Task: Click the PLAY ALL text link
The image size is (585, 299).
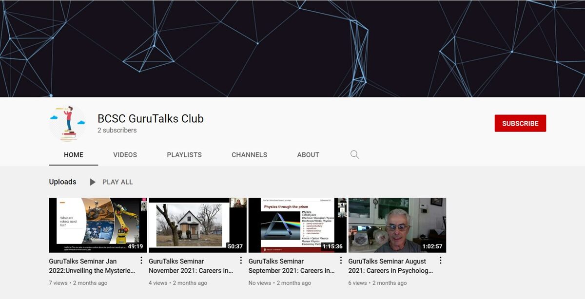Action: tap(117, 182)
